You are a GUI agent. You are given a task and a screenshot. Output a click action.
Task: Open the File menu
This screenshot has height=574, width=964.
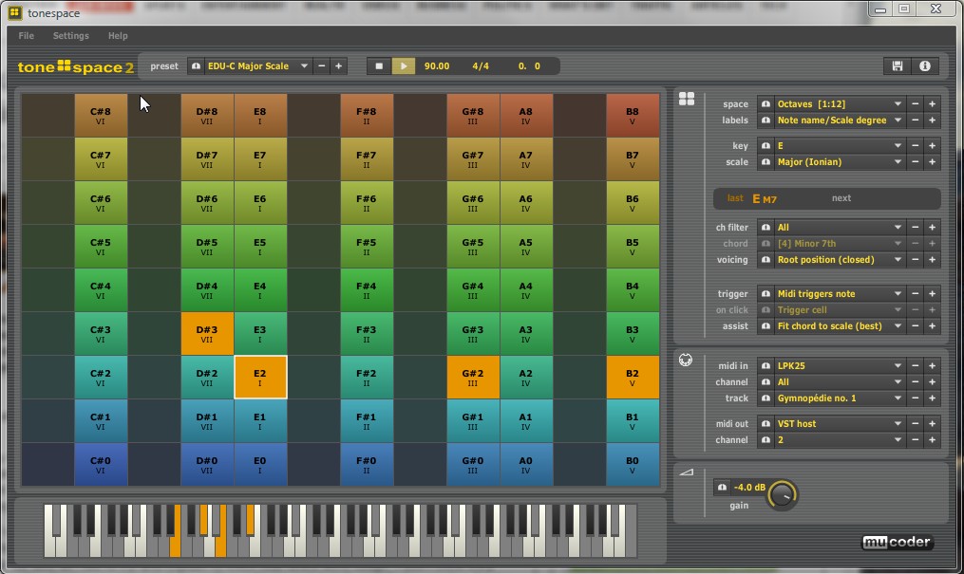26,36
